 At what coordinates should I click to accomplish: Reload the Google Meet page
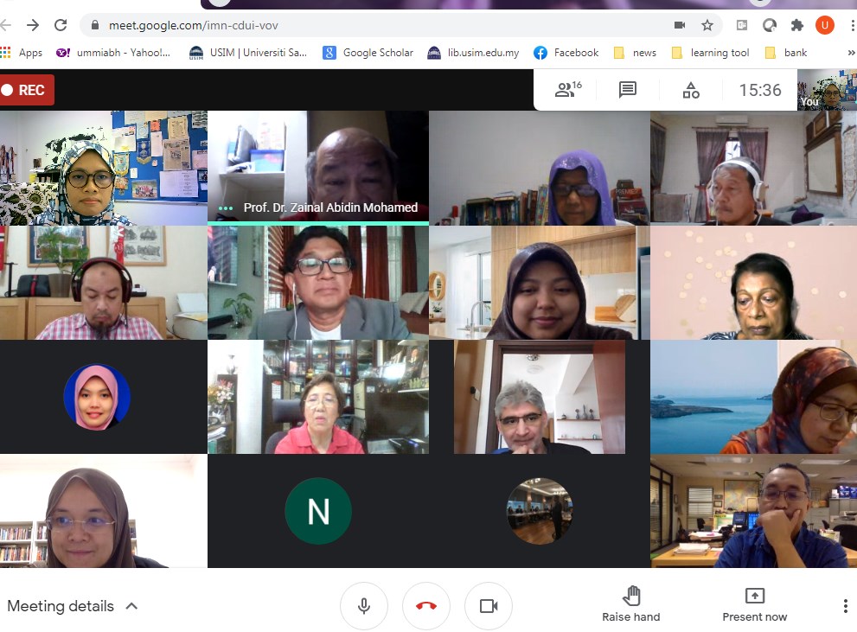point(61,25)
